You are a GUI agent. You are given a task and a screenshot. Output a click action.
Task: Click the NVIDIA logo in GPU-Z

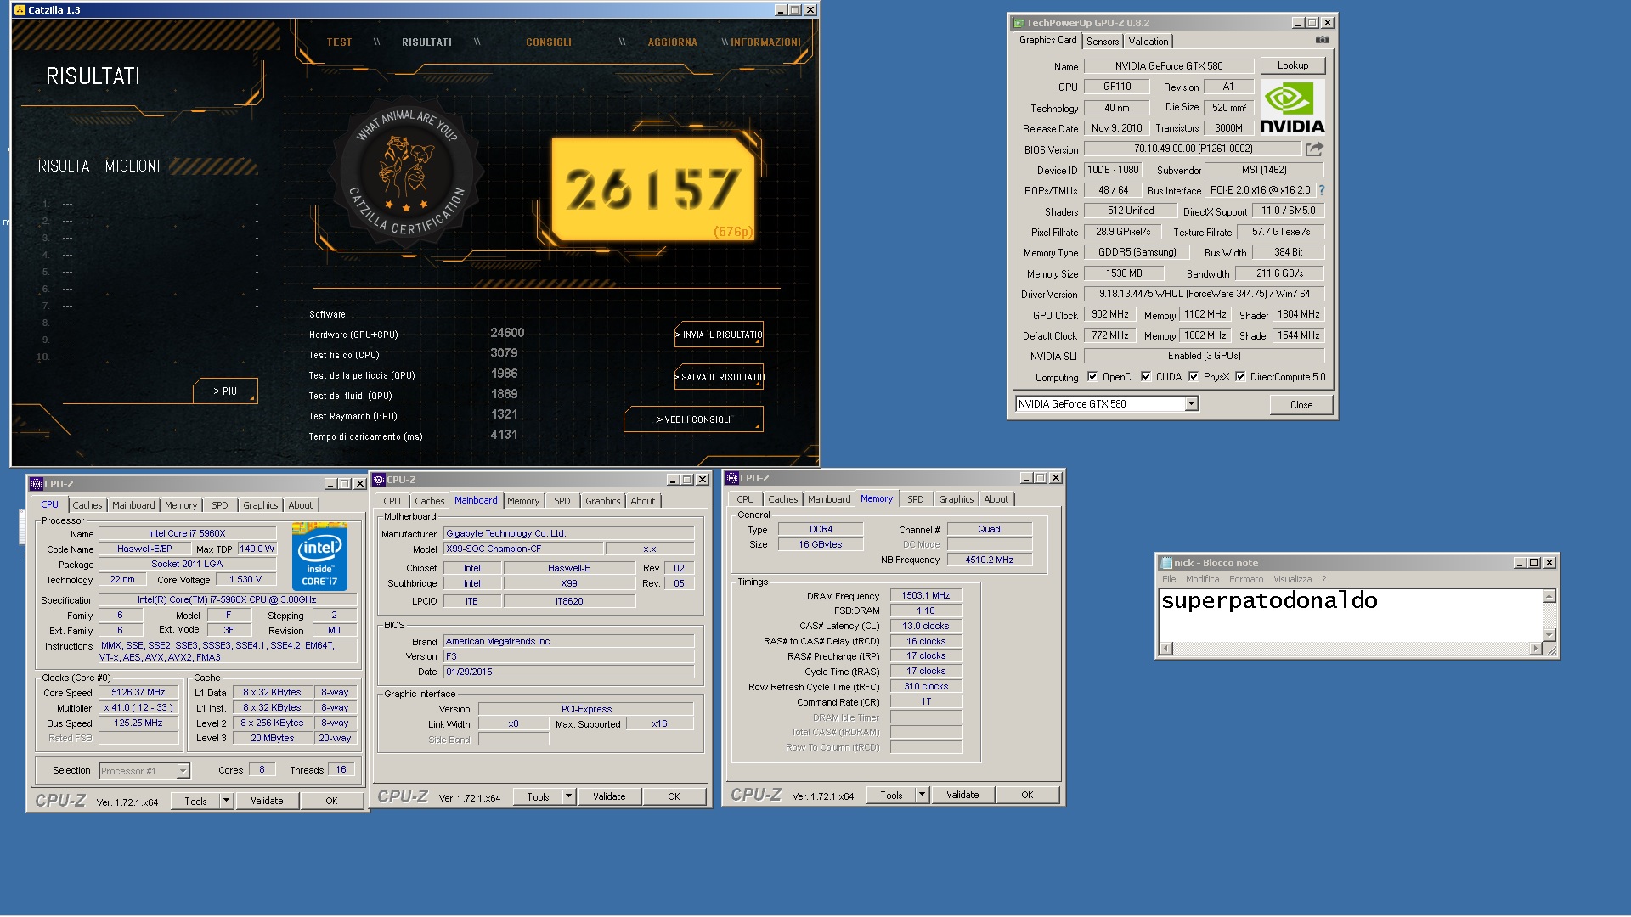tap(1291, 108)
